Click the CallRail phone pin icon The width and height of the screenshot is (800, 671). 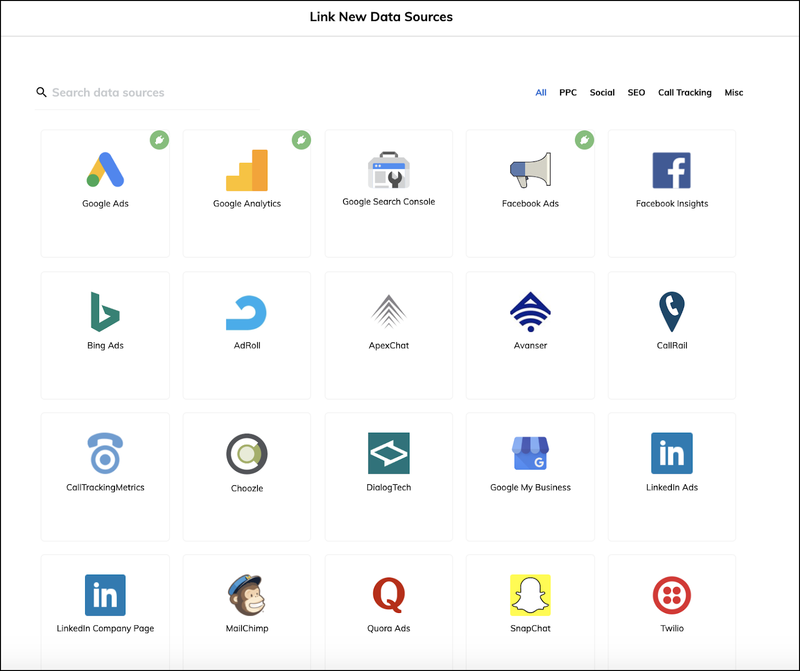[x=671, y=312]
